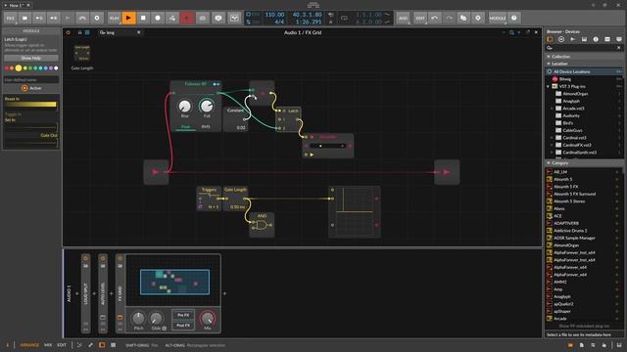Toggle the Active module switch
This screenshot has height=352, width=627.
pos(24,88)
